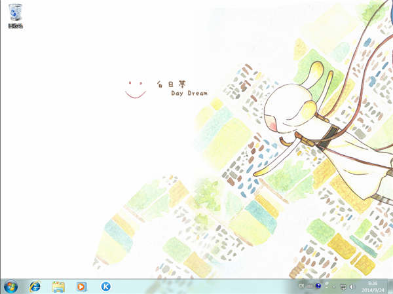The width and height of the screenshot is (393, 294).
Task: Click the Show Desktop strip at taskbar end
Action: click(x=391, y=286)
